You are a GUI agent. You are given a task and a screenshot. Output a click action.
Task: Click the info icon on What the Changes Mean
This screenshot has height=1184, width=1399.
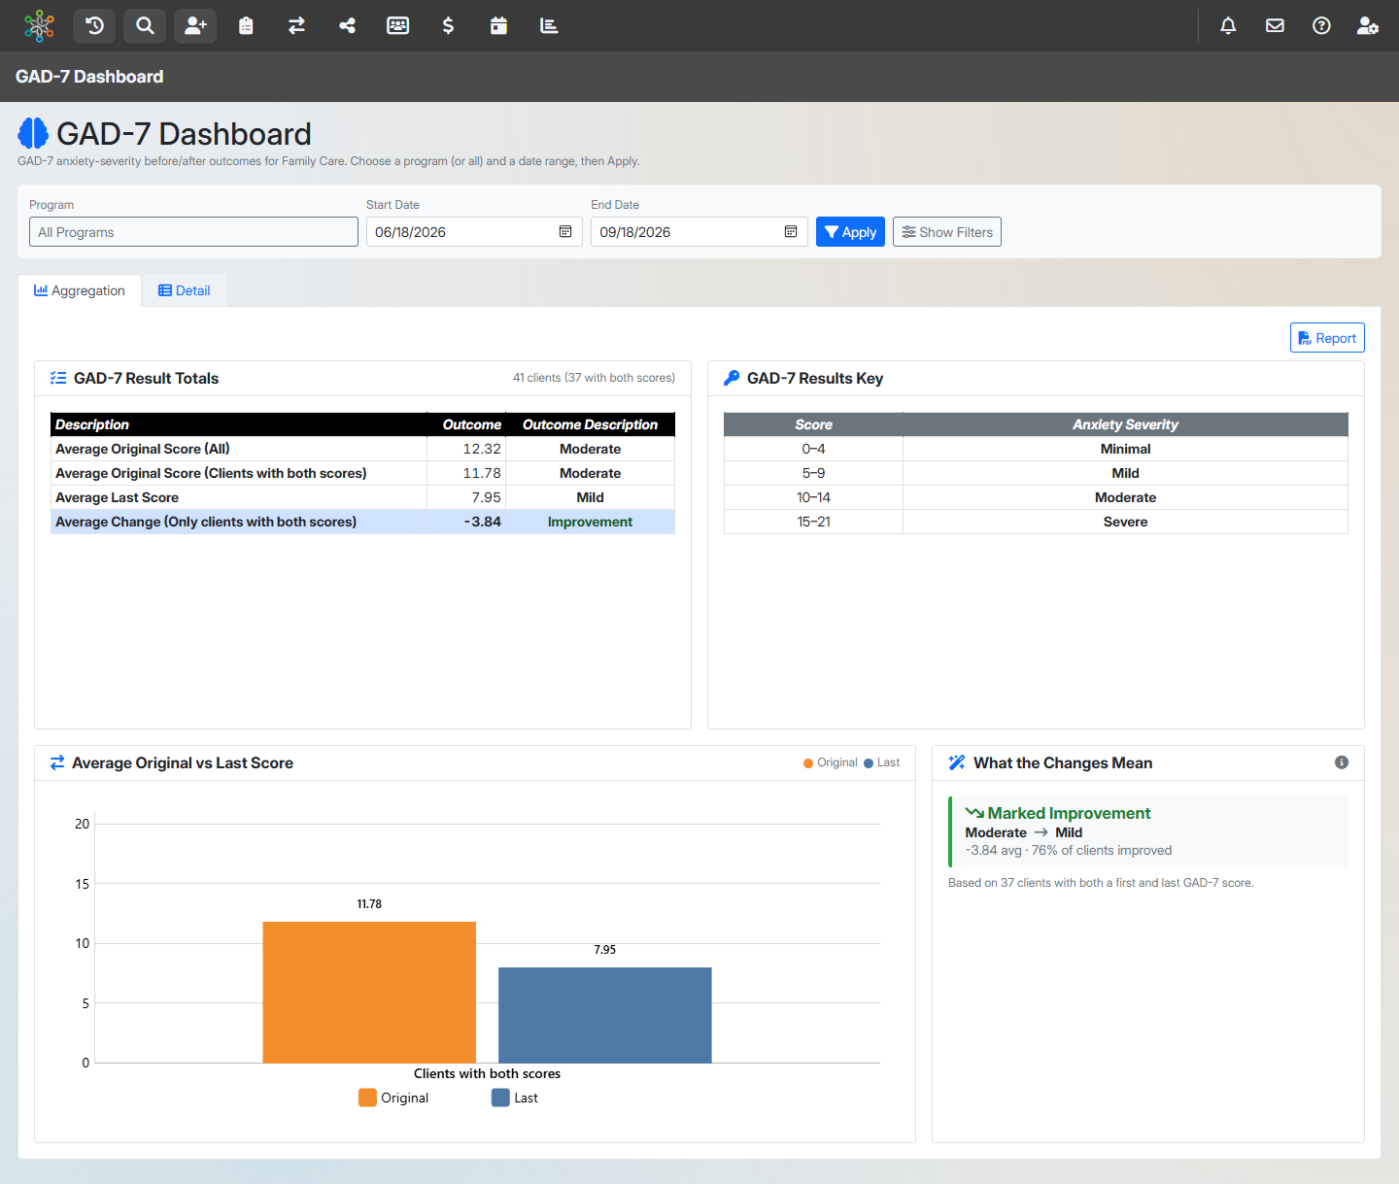[1342, 762]
